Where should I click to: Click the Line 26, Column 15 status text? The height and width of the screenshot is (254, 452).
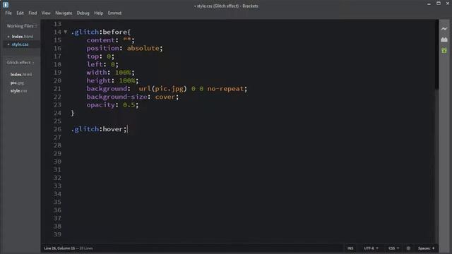tap(59, 248)
